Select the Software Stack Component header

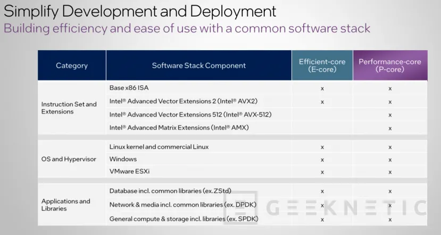coord(199,66)
